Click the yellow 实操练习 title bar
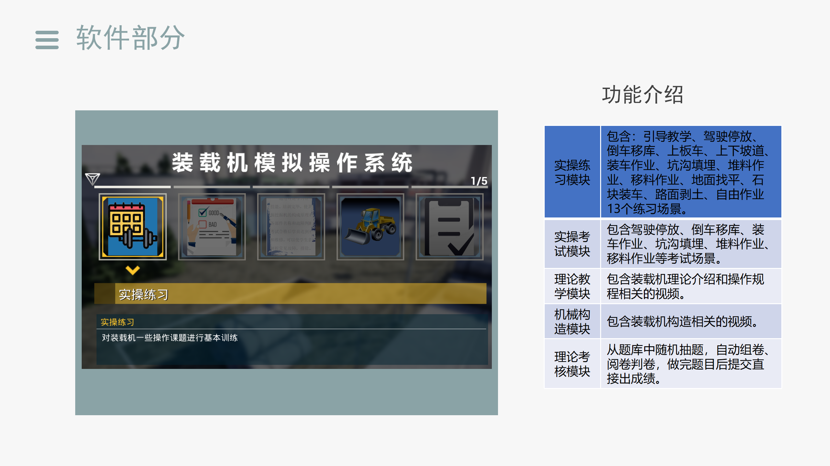This screenshot has height=466, width=830. (290, 294)
